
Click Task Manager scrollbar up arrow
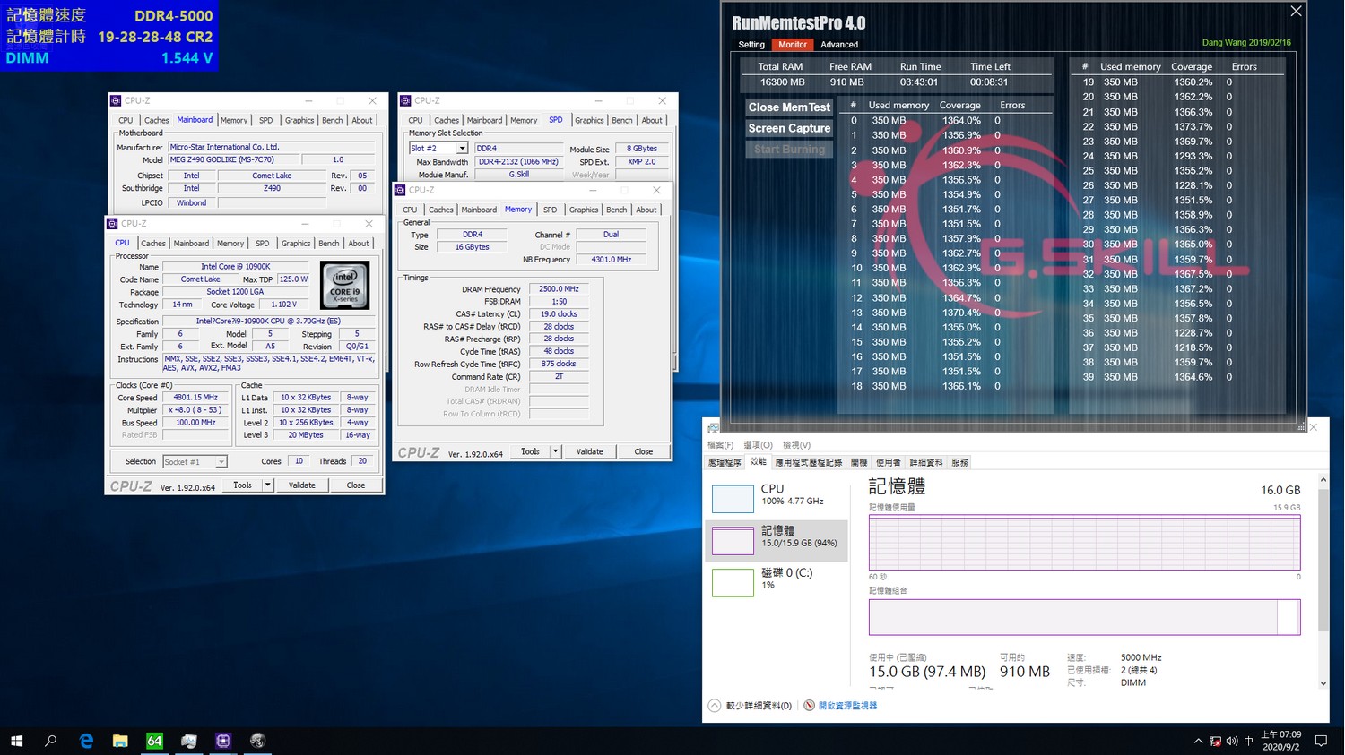tap(1323, 481)
